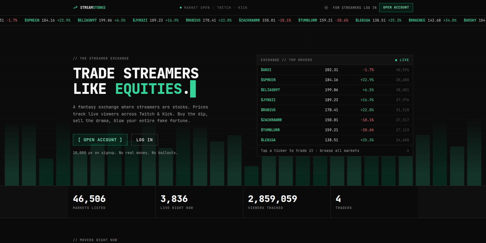
Task: Click $LEB1GA in the scrolling ticker tape
Action: coord(378,20)
